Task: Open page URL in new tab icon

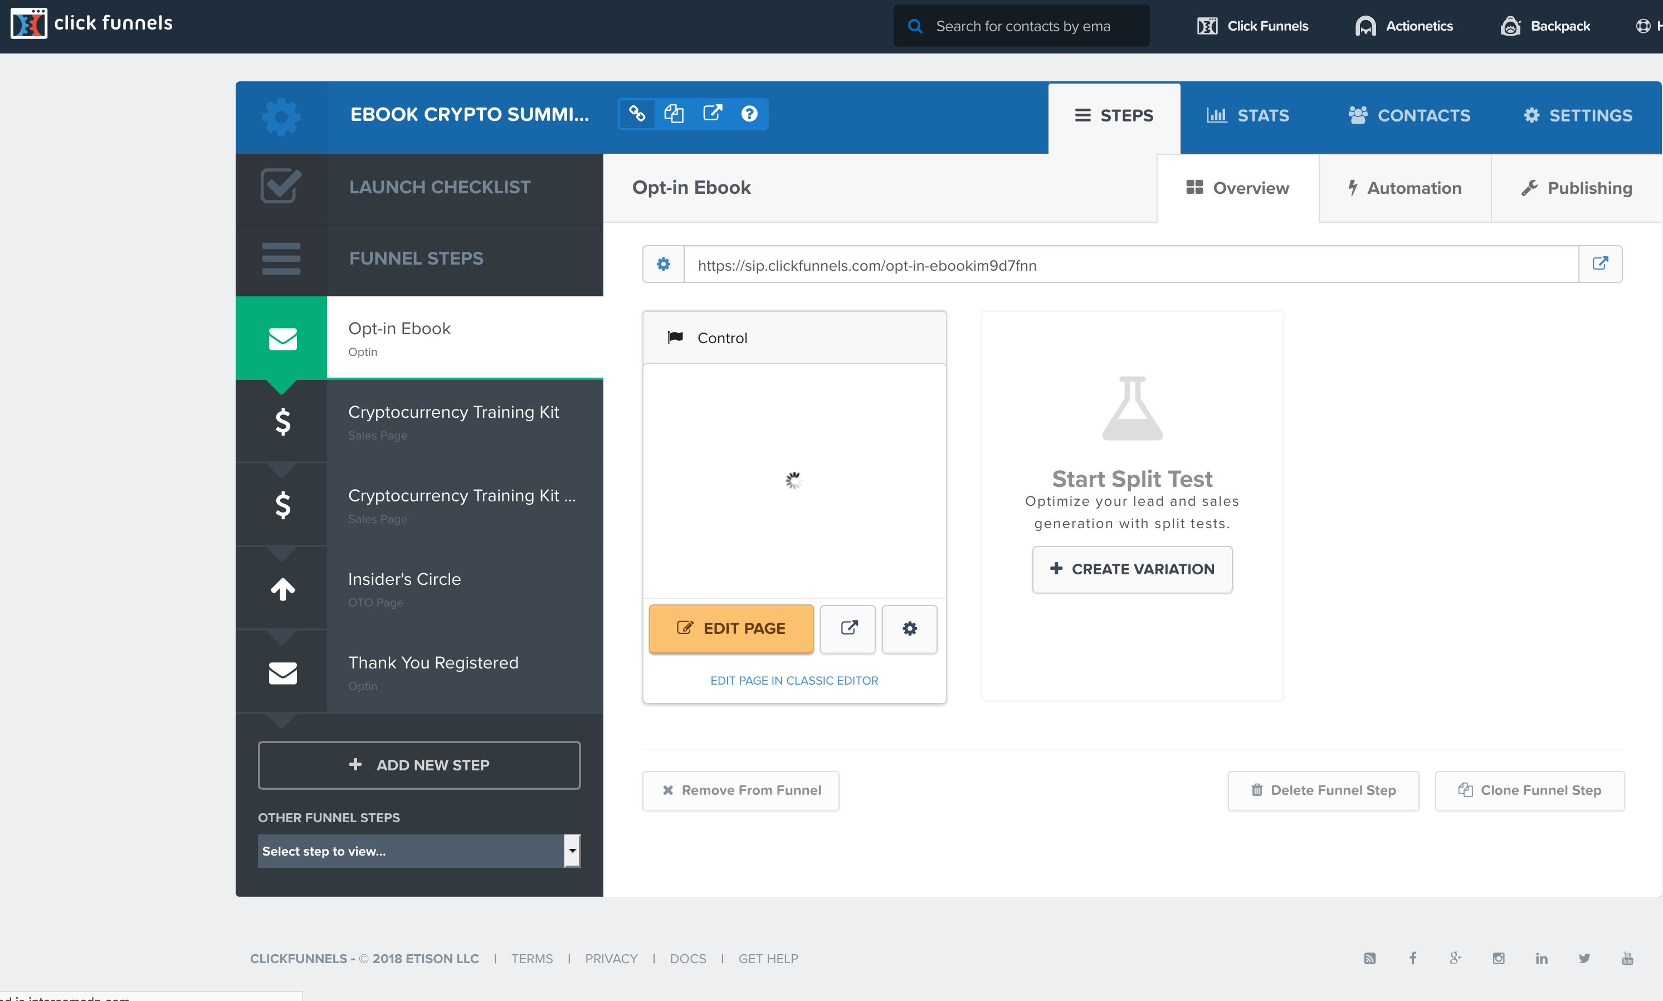Action: point(1600,265)
